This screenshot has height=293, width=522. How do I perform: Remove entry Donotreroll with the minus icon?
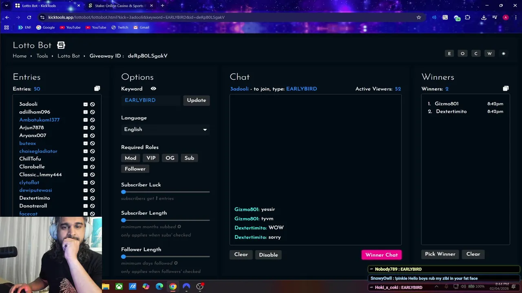click(86, 206)
